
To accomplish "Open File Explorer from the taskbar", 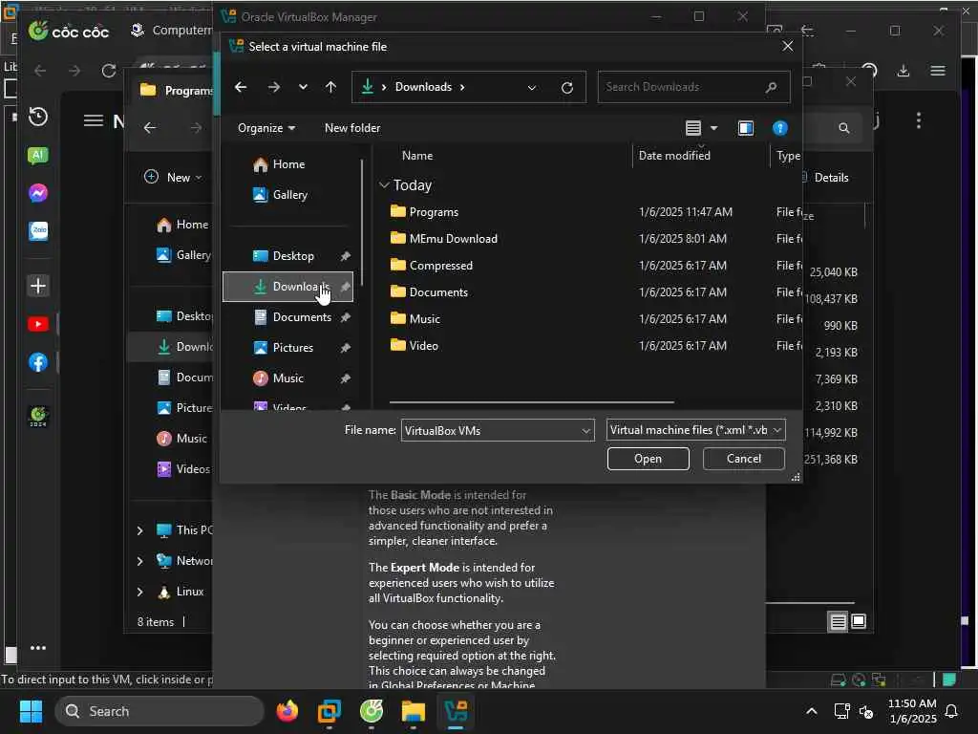I will point(413,711).
